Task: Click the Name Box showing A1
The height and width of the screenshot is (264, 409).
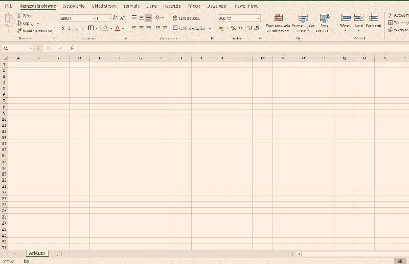Action: tap(17, 48)
